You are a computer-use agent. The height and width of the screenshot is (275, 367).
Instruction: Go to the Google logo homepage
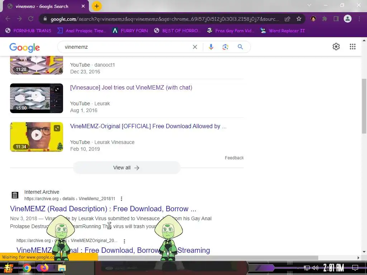click(25, 48)
